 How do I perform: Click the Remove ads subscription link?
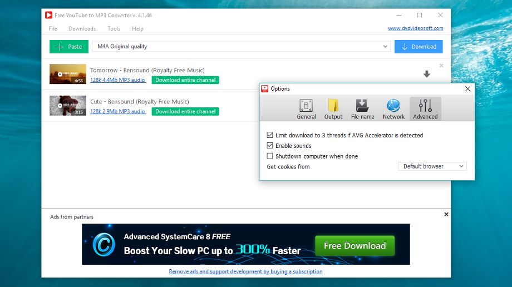coord(245,271)
